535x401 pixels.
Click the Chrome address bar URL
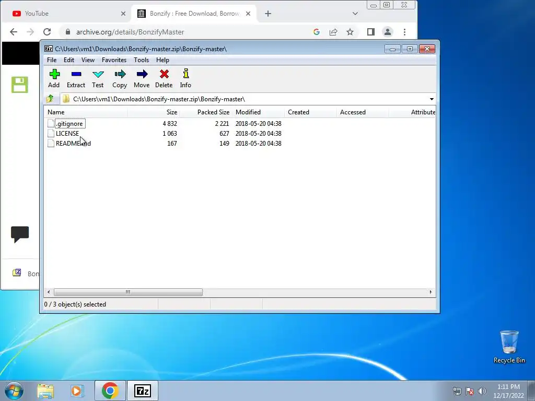pyautogui.click(x=130, y=32)
